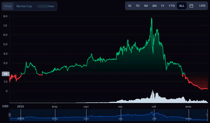This screenshot has width=210, height=123.
Task: Select the ALL time range
Action: [x=182, y=6]
